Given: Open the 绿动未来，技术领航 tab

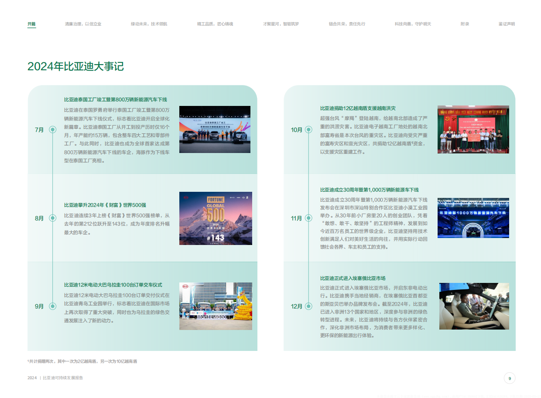Looking at the screenshot, I should pos(149,24).
